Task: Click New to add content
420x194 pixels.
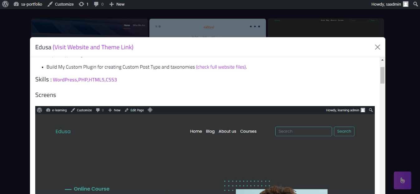Action: [x=117, y=4]
